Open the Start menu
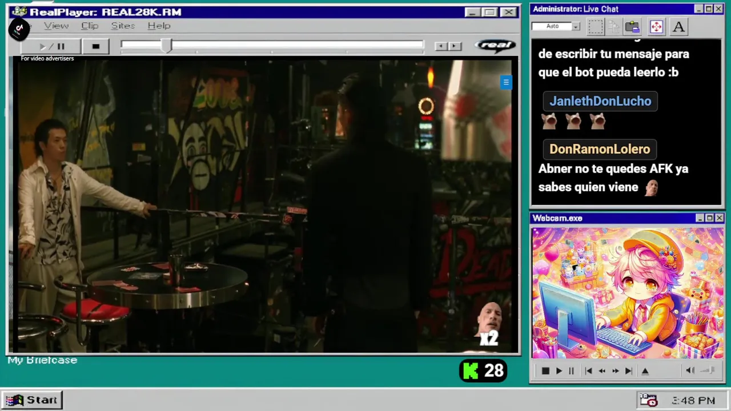The height and width of the screenshot is (411, 731). click(31, 400)
